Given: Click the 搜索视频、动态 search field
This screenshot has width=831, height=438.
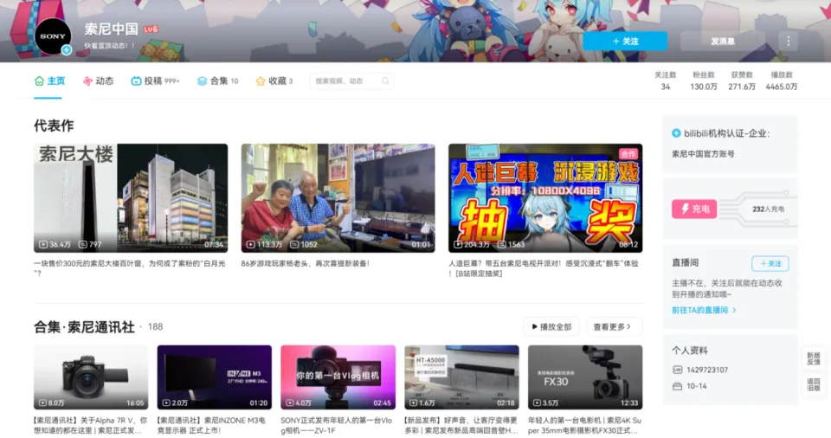Looking at the screenshot, I should pos(351,81).
